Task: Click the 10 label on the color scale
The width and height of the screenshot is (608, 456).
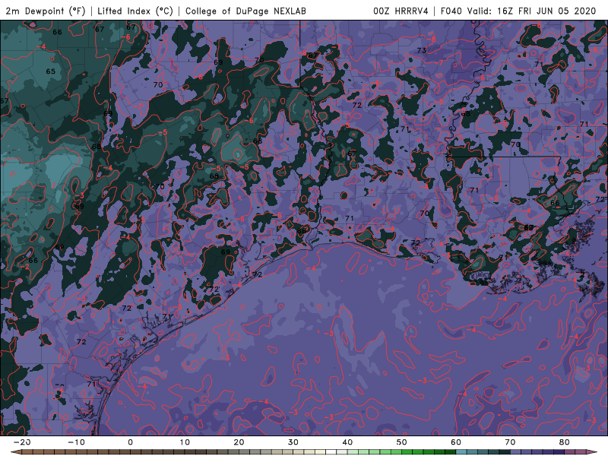Action: click(x=185, y=442)
